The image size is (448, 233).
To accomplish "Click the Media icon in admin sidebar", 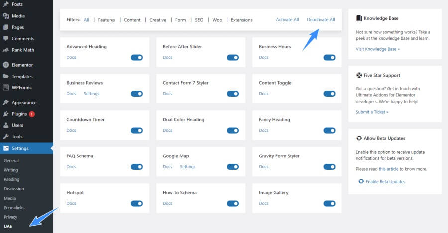I will click(x=5, y=16).
